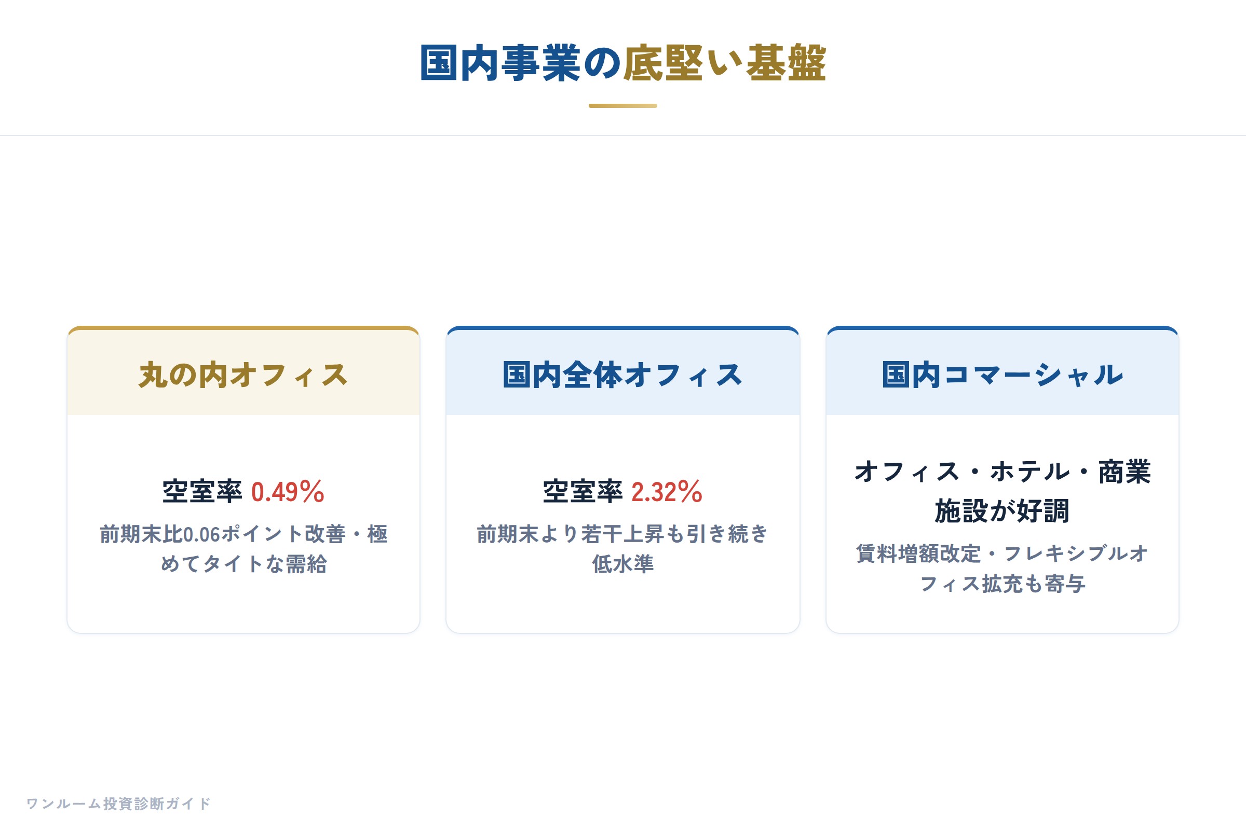The image size is (1246, 830).
Task: Click the gold top border of 丸の内 card
Action: [x=243, y=328]
